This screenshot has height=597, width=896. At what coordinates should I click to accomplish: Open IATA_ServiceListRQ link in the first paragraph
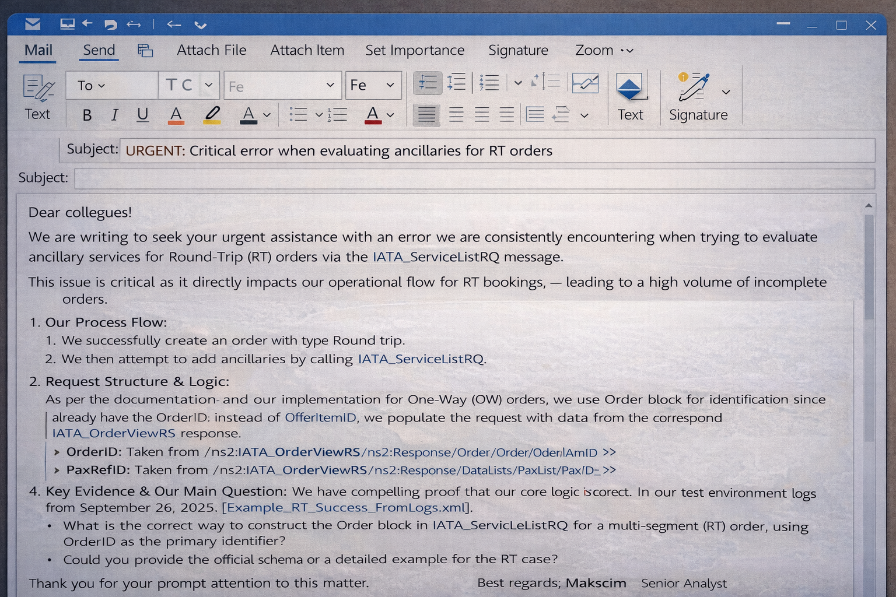pos(437,257)
